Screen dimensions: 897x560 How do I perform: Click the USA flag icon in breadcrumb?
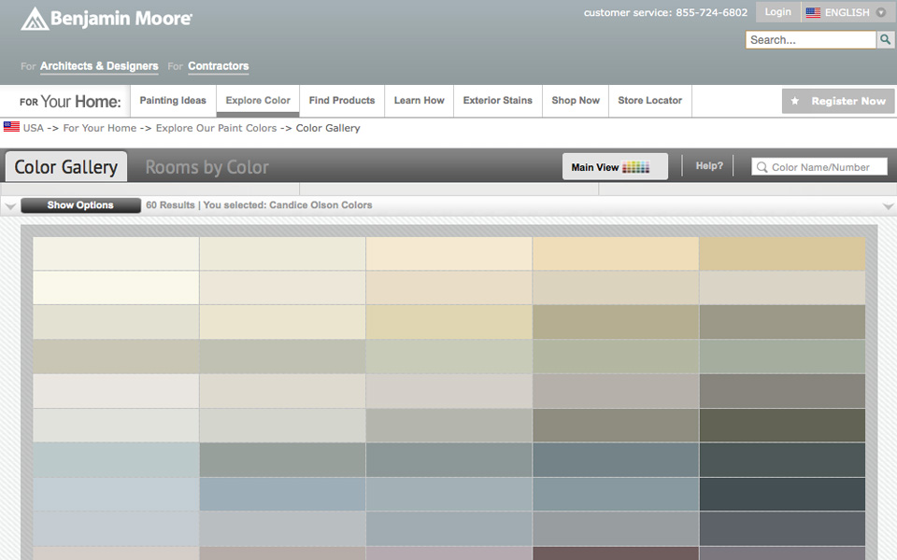pos(11,127)
